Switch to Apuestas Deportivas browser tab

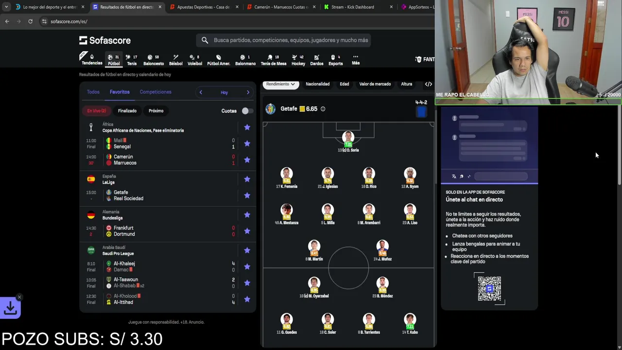click(203, 7)
